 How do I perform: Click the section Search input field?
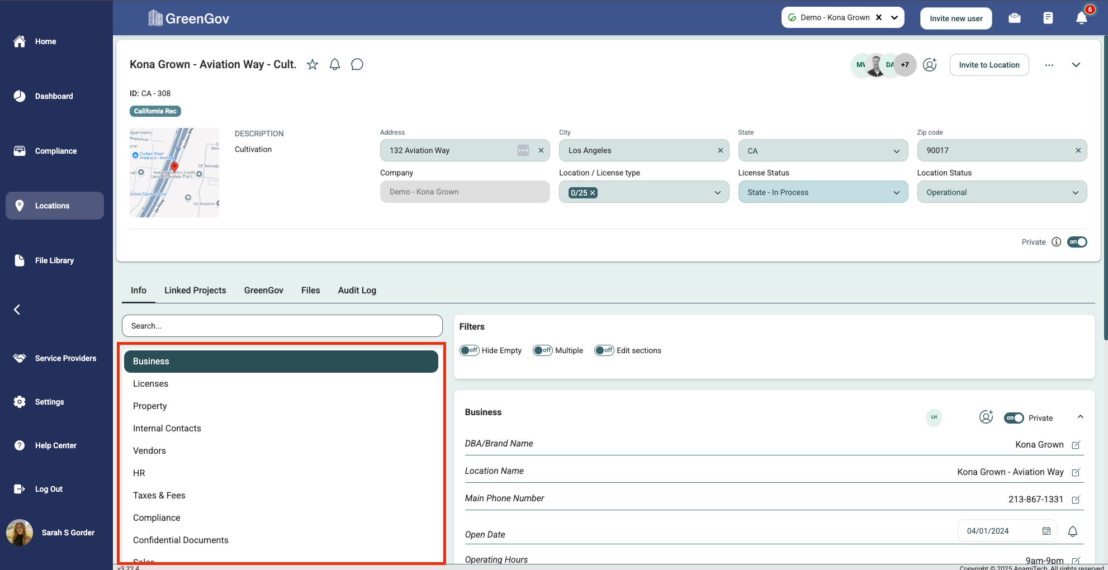click(x=282, y=326)
